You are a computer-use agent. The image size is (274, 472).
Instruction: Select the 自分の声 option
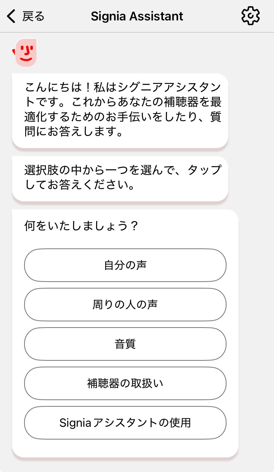pyautogui.click(x=125, y=265)
